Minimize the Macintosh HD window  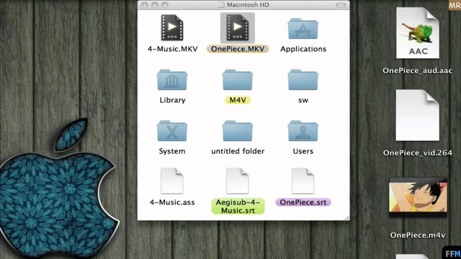pos(155,5)
